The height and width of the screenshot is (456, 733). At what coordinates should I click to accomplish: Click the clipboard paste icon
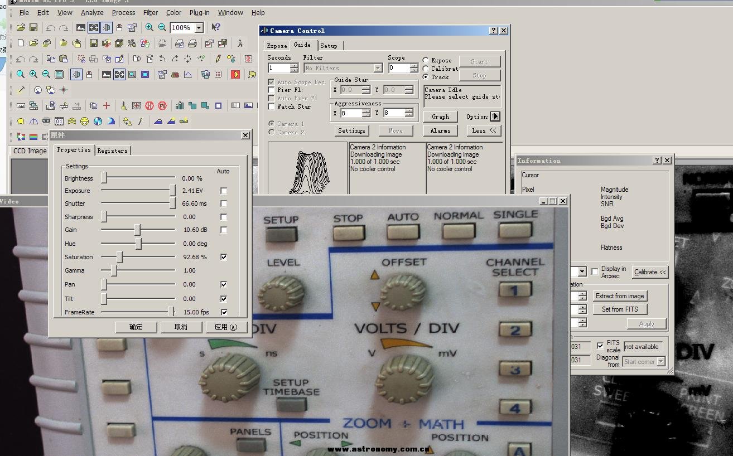click(x=64, y=59)
